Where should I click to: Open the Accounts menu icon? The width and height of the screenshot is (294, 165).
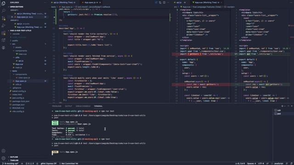(x=3, y=151)
